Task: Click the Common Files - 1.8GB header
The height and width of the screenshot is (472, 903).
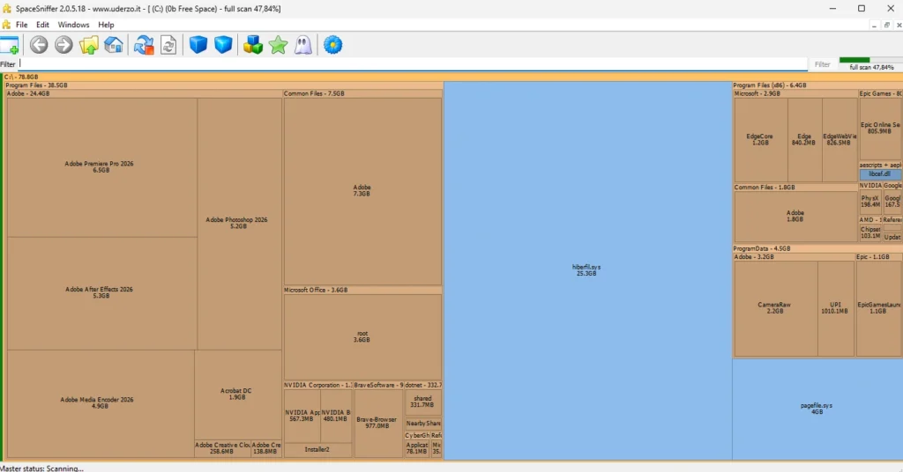Action: 795,188
